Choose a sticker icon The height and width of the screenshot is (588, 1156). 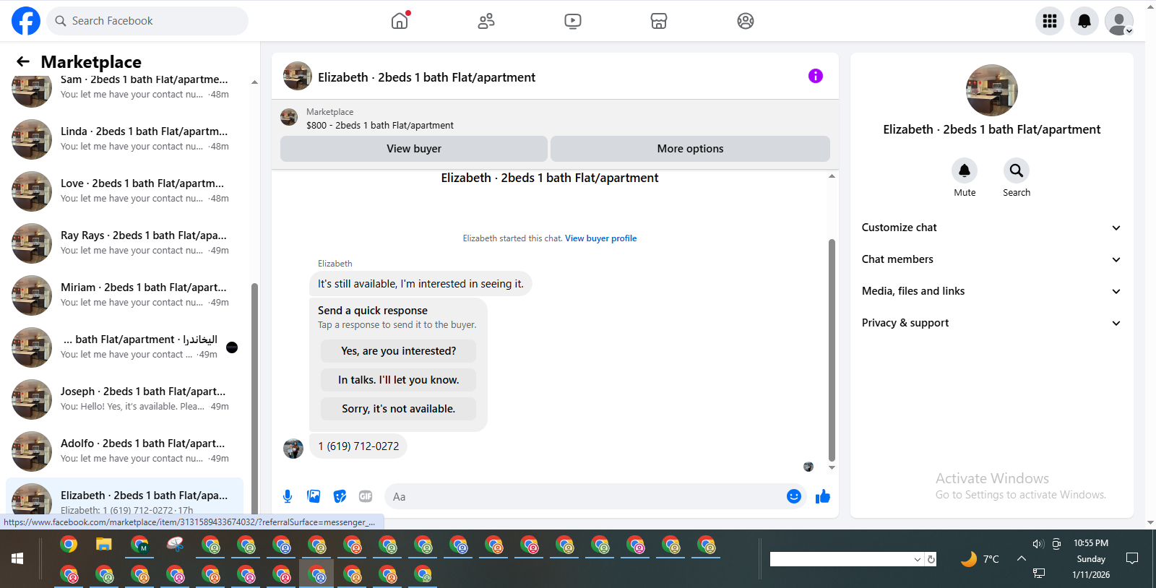pos(340,496)
